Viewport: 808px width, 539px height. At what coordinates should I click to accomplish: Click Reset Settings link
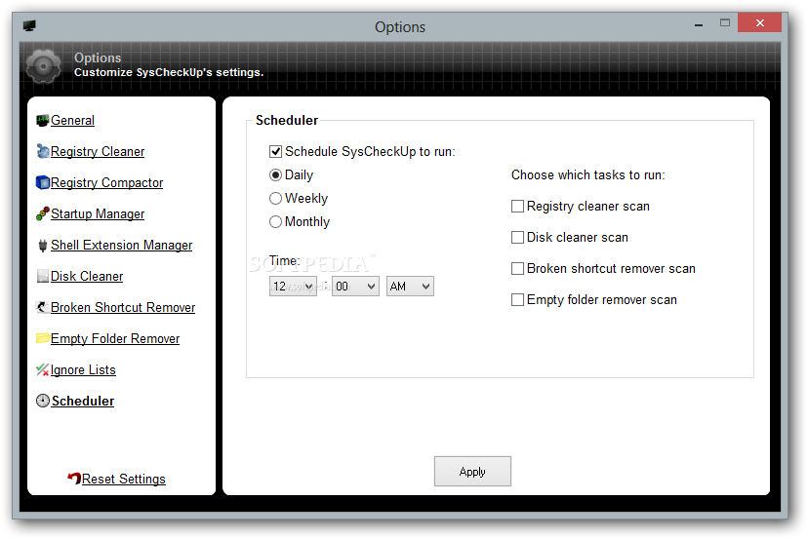[124, 479]
